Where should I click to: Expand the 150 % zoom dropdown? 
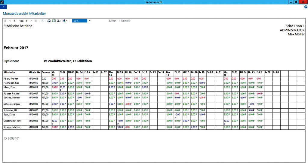pos(90,21)
